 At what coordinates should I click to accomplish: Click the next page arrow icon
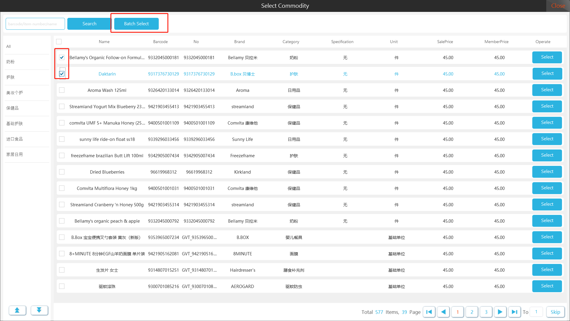pyautogui.click(x=500, y=312)
